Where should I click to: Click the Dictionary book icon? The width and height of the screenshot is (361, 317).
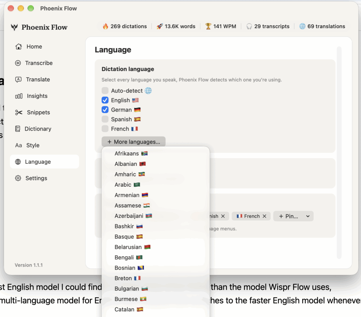(18, 129)
